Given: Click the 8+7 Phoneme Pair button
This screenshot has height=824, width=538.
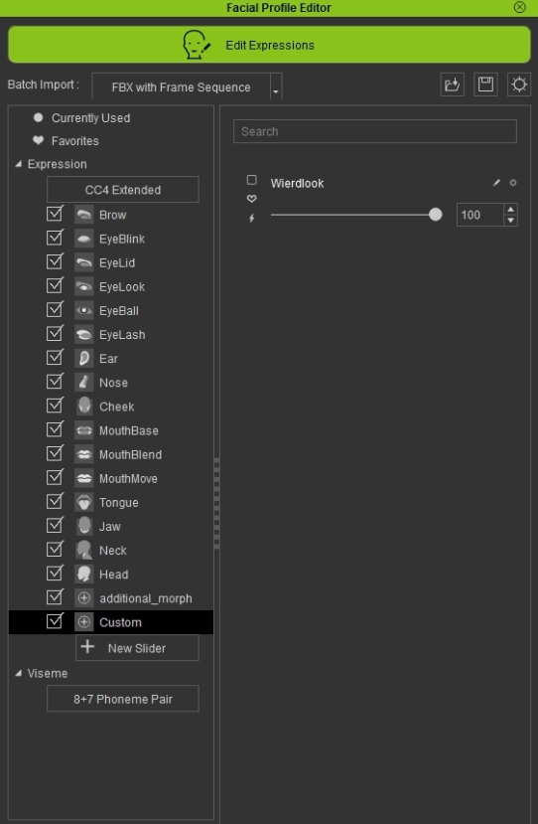Looking at the screenshot, I should pyautogui.click(x=123, y=699).
